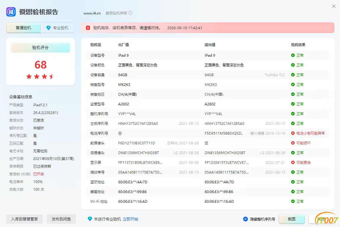Click the green check icon in 设备容量 row
This screenshot has height=227, width=340.
[x=293, y=75]
